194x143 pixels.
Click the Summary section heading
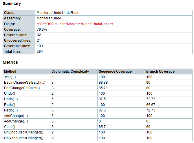point(12,3)
